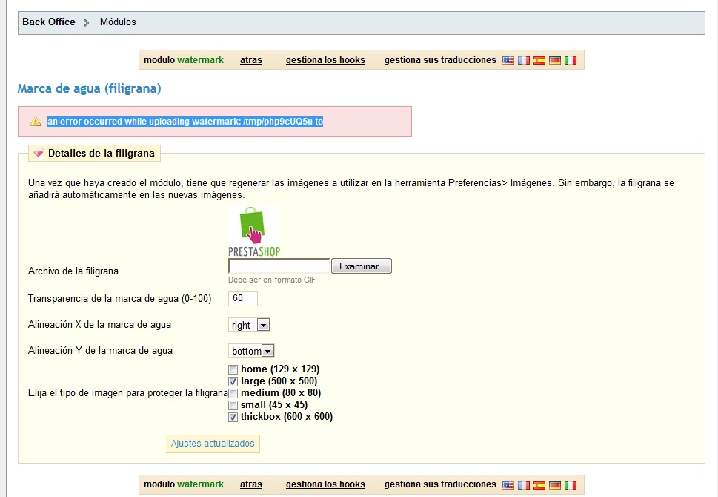Enable the medium (80 x 80) checkbox

[233, 393]
